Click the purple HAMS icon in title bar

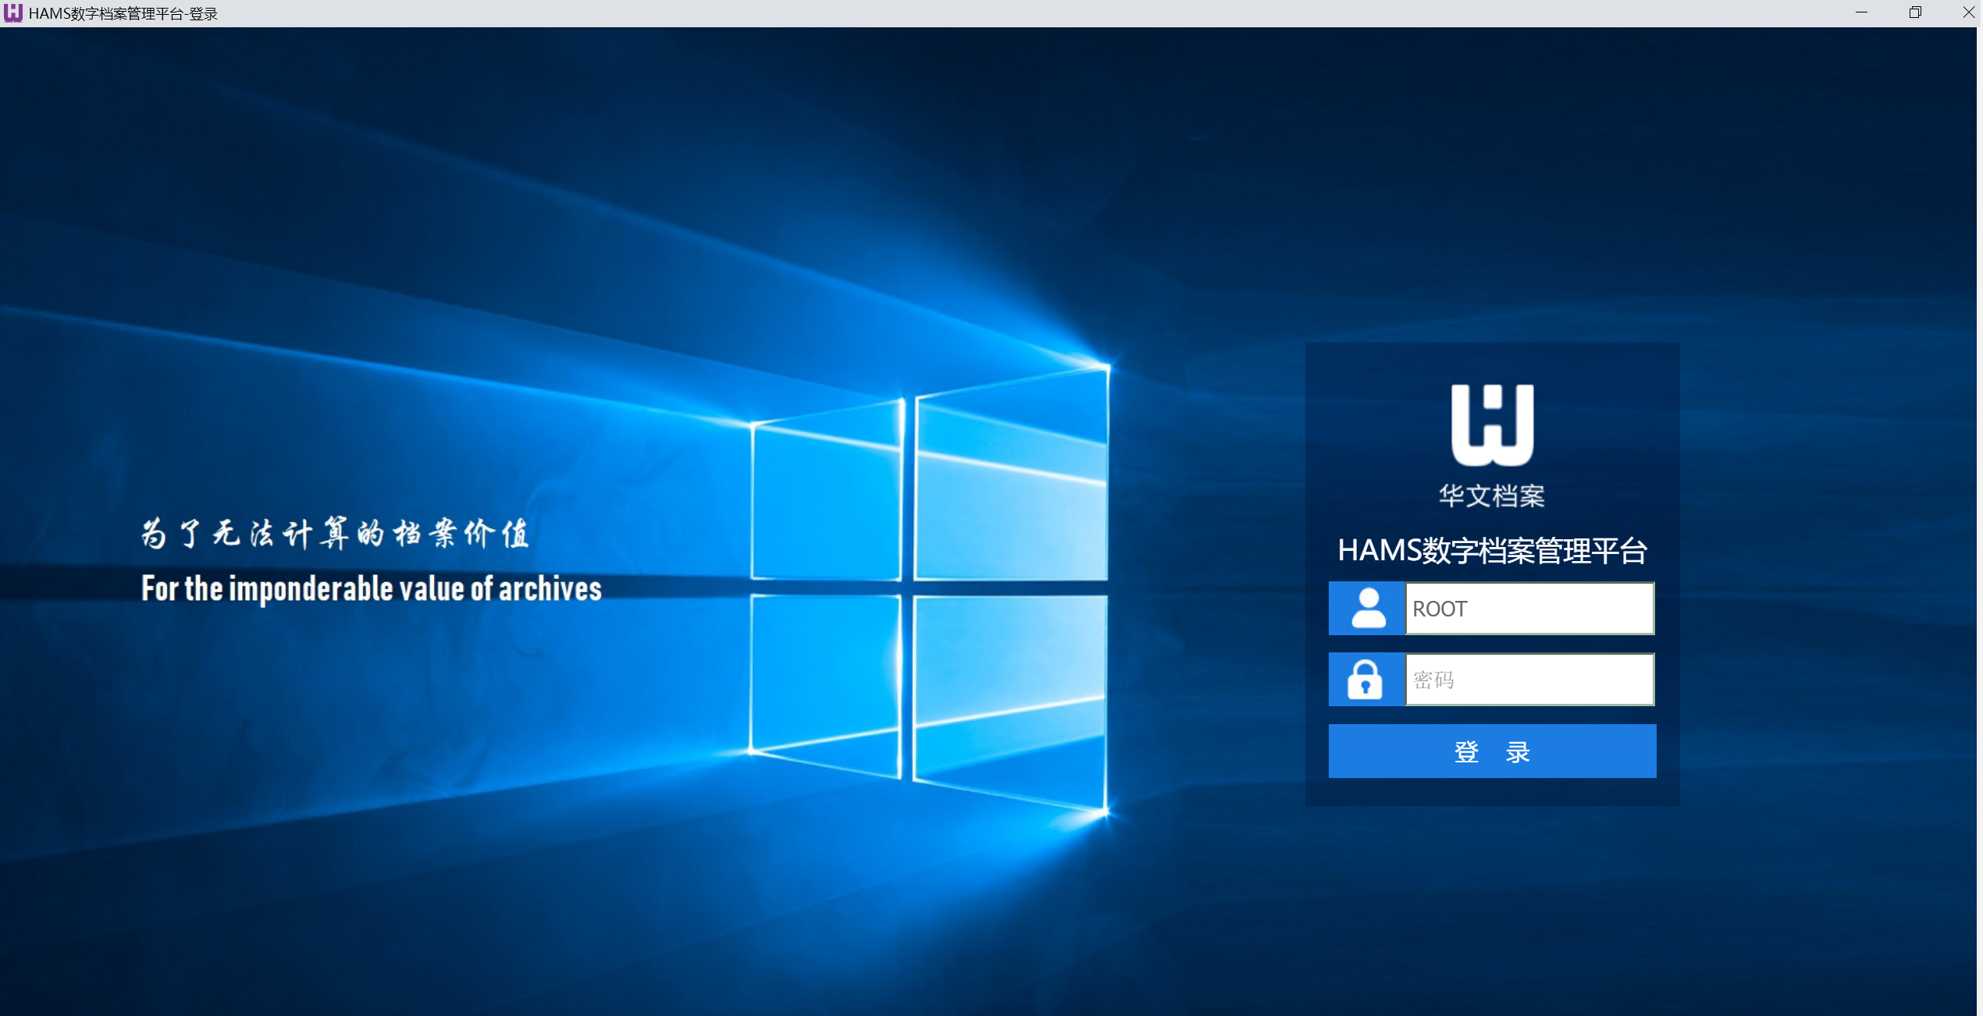click(x=13, y=13)
